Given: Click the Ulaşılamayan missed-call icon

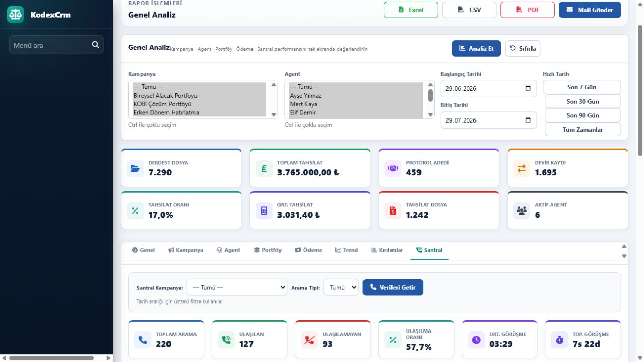Looking at the screenshot, I should point(310,340).
